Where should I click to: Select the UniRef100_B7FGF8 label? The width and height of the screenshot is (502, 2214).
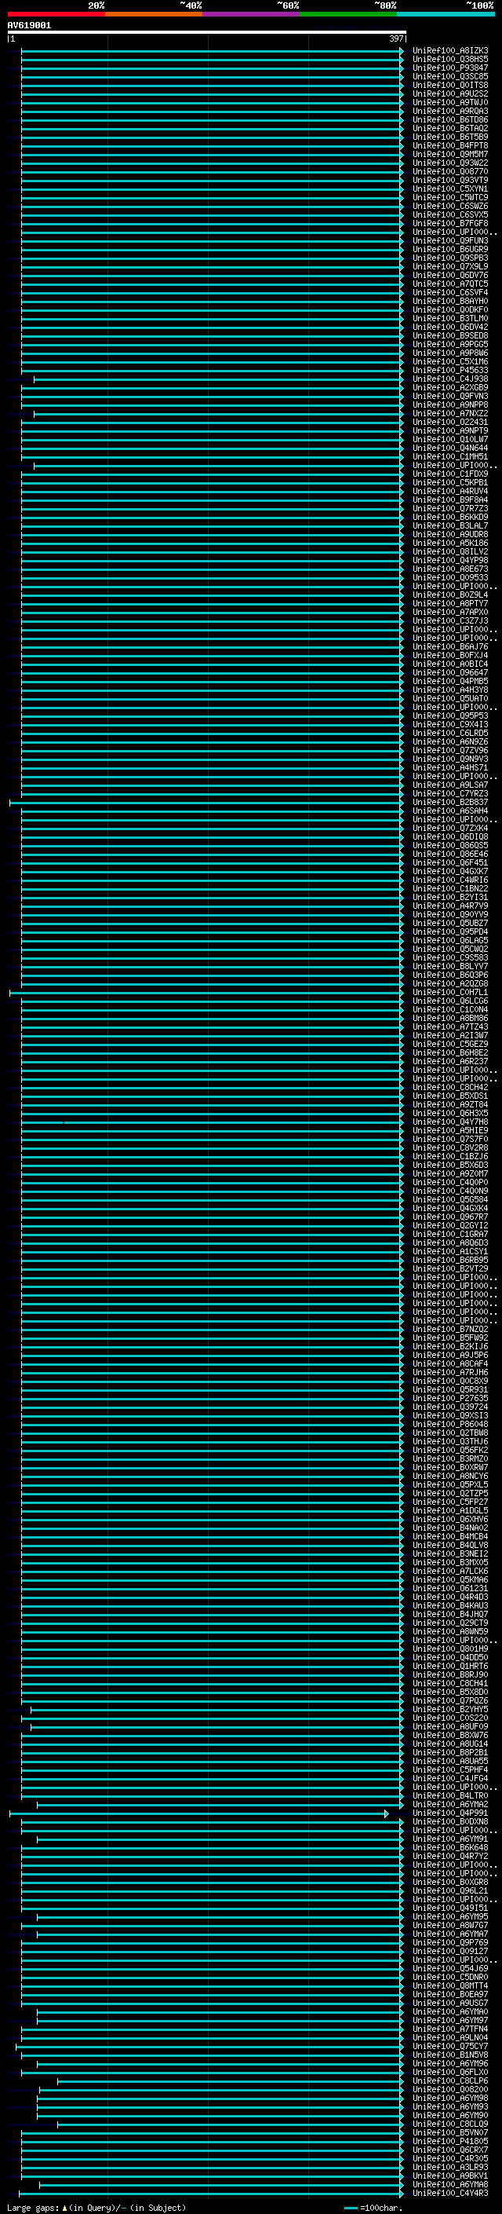point(450,224)
